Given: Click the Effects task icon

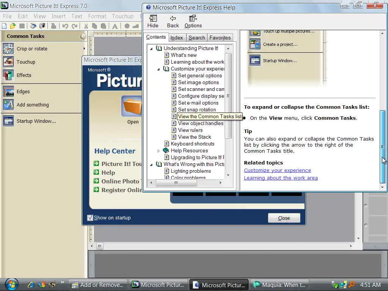Looking at the screenshot, I should 8,75.
